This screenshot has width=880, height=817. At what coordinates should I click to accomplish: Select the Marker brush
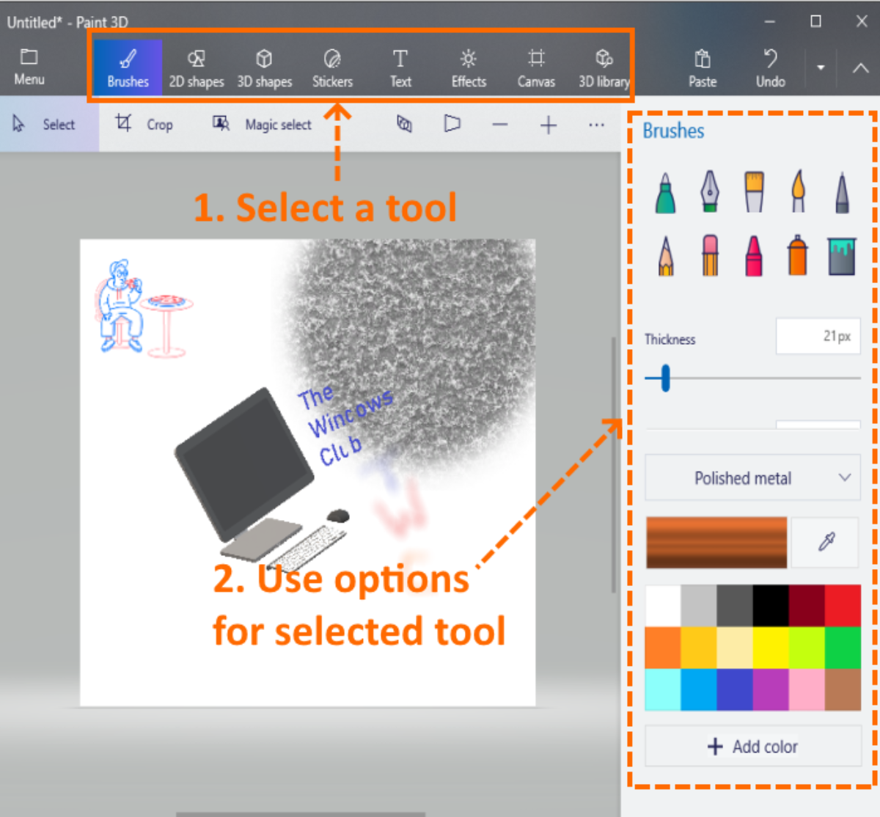pos(665,193)
